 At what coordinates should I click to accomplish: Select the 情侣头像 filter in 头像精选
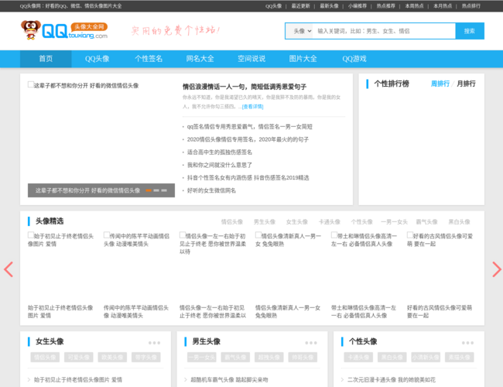pos(232,221)
